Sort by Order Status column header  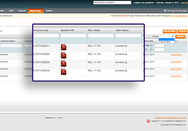point(122,30)
